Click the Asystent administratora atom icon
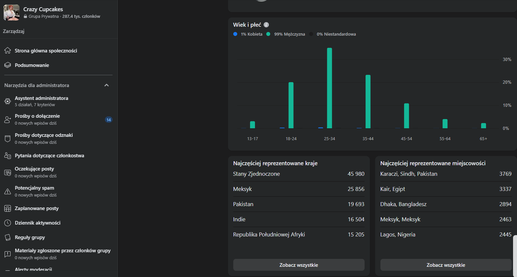Image resolution: width=517 pixels, height=277 pixels. [x=8, y=101]
